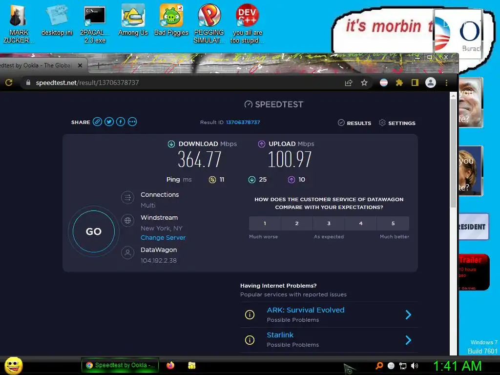Click the 1:41 AM taskbar clock

[457, 366]
